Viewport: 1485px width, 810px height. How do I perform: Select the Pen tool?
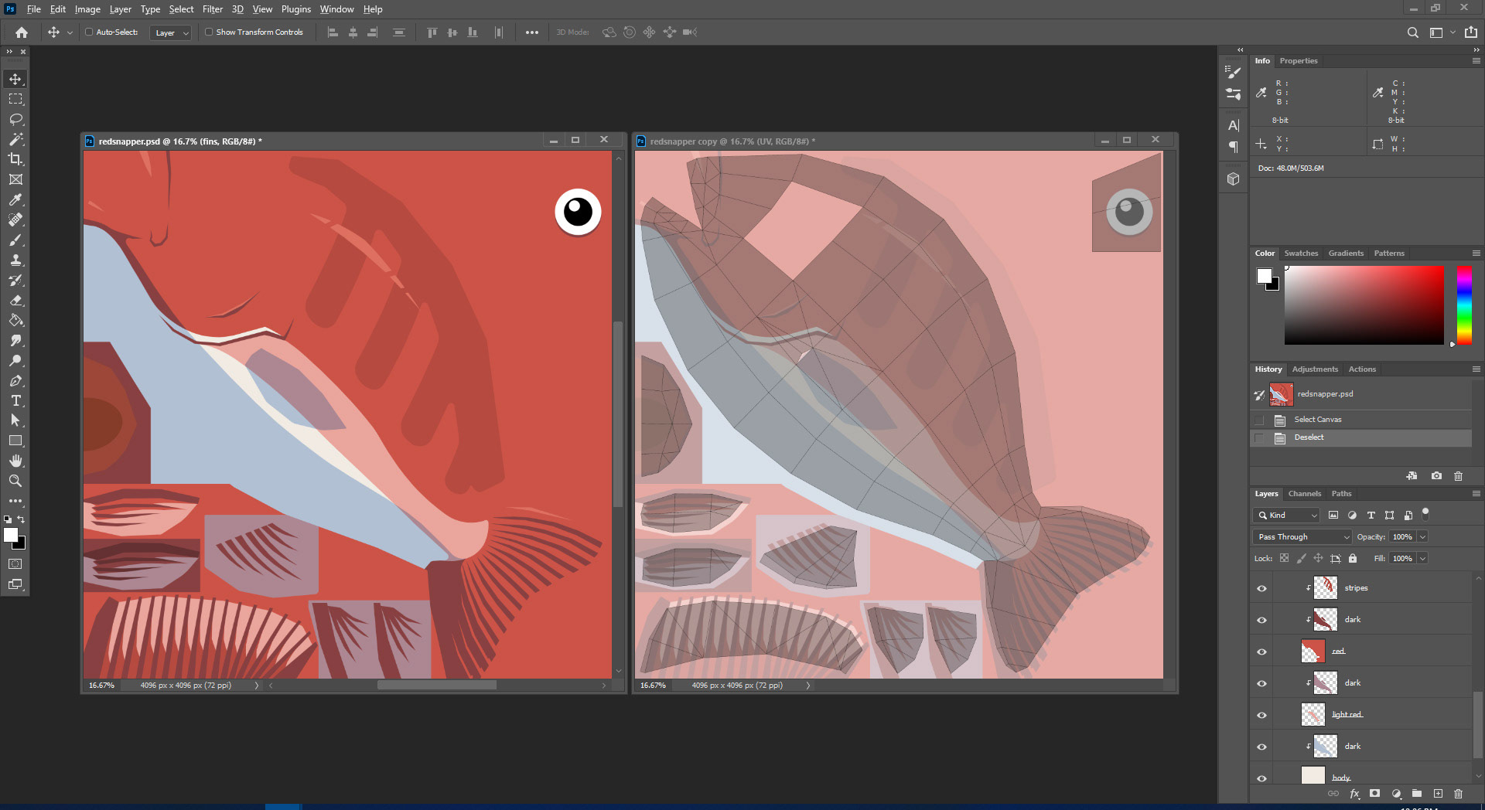point(15,380)
